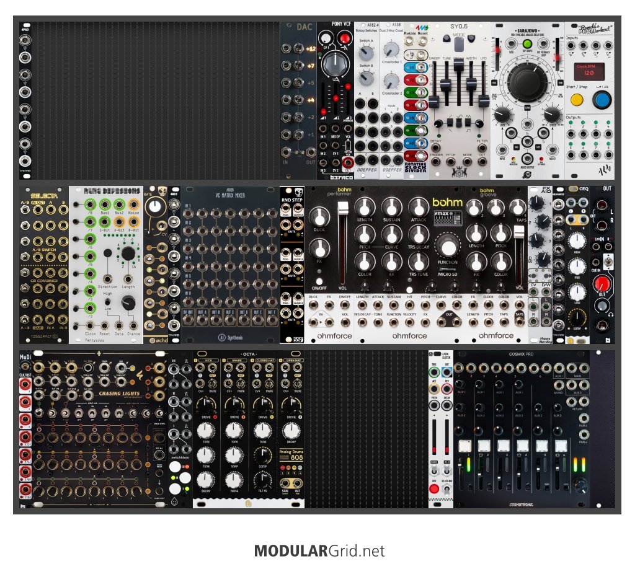640x564 pixels.
Task: Click the red OUT knob on the OUT module
Action: pos(602,283)
